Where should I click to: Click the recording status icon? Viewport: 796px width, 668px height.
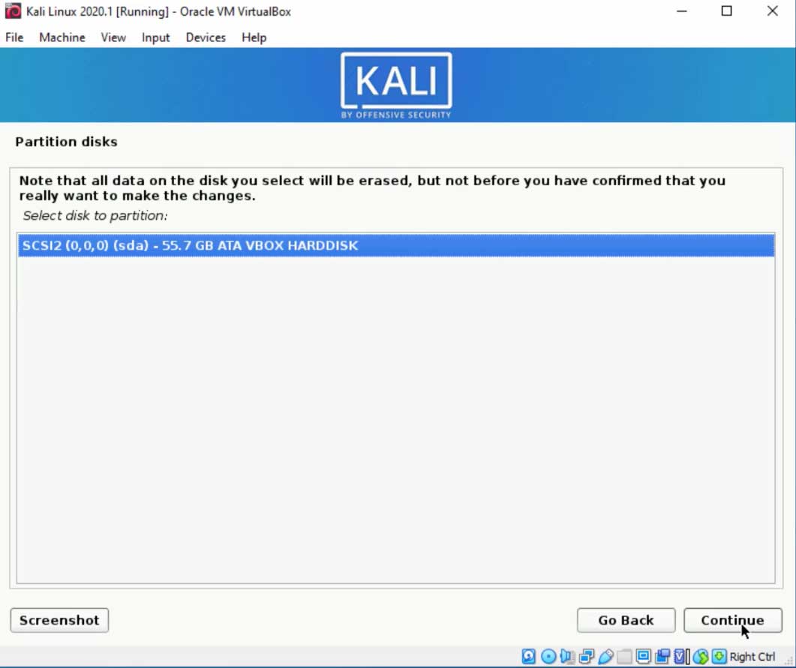pyautogui.click(x=662, y=656)
